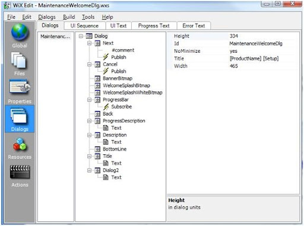Click the WelcomeSplashWhiteBitmap control icon
Screen dimensions: 304x226
97,93
